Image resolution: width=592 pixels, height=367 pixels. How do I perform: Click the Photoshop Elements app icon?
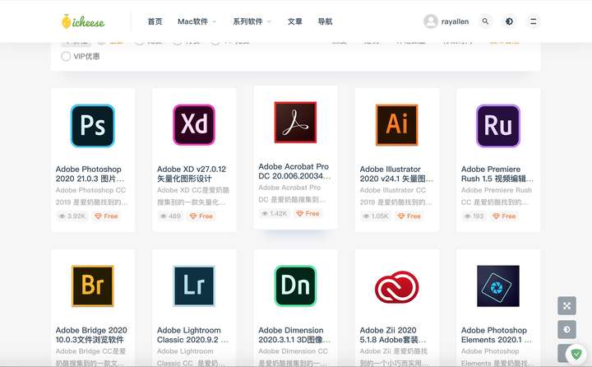(x=498, y=286)
